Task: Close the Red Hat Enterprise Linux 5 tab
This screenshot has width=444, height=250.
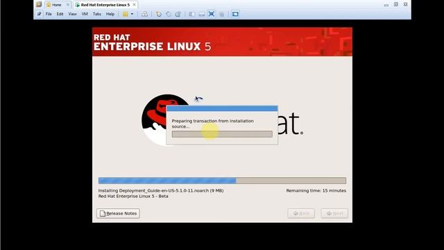Action: point(134,5)
